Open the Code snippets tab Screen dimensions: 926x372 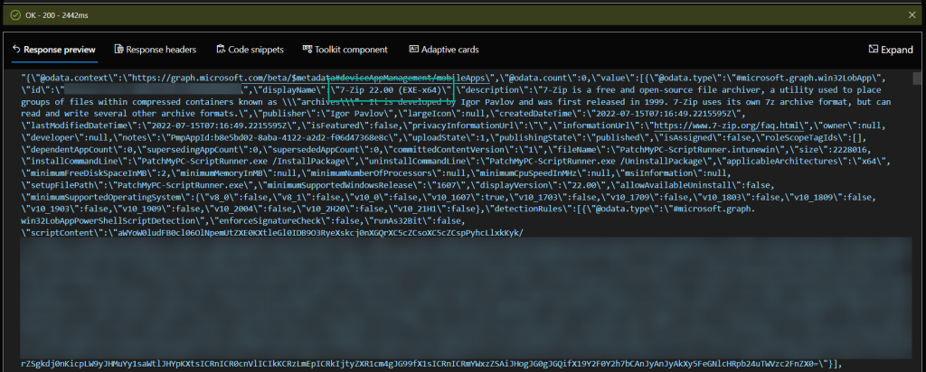click(x=250, y=50)
